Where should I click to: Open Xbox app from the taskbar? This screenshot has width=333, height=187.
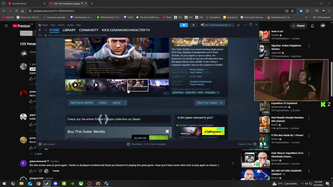(81, 184)
